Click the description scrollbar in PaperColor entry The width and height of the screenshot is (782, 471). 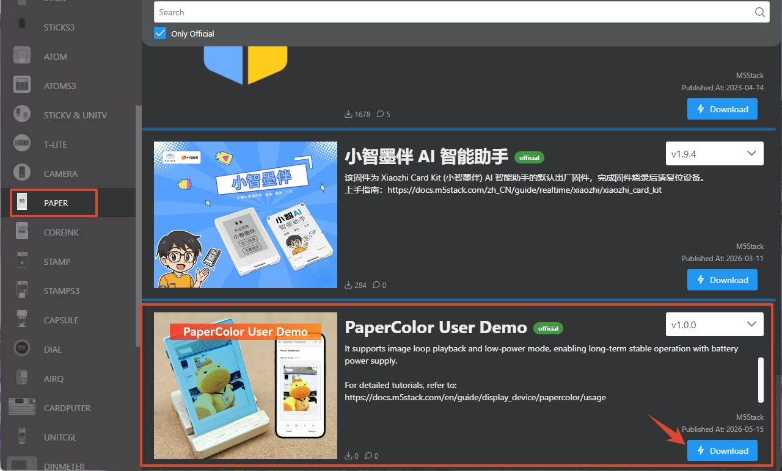[x=761, y=380]
